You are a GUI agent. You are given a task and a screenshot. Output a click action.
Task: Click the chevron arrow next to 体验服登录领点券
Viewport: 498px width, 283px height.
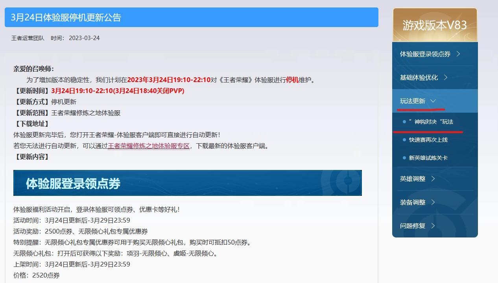459,54
